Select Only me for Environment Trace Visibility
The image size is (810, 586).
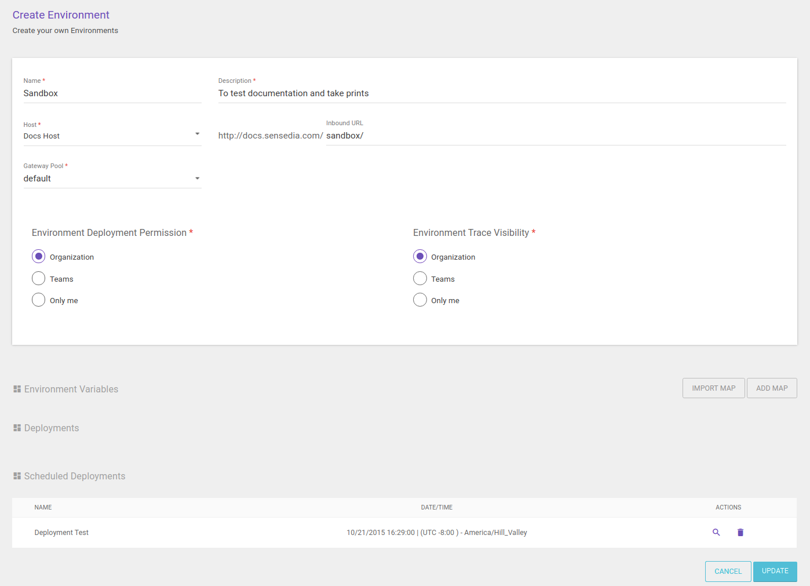pos(419,300)
